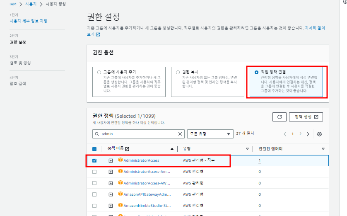The height and width of the screenshot is (216, 347).
Task: Open the 모든 유형 filter dropdown
Action: (210, 134)
